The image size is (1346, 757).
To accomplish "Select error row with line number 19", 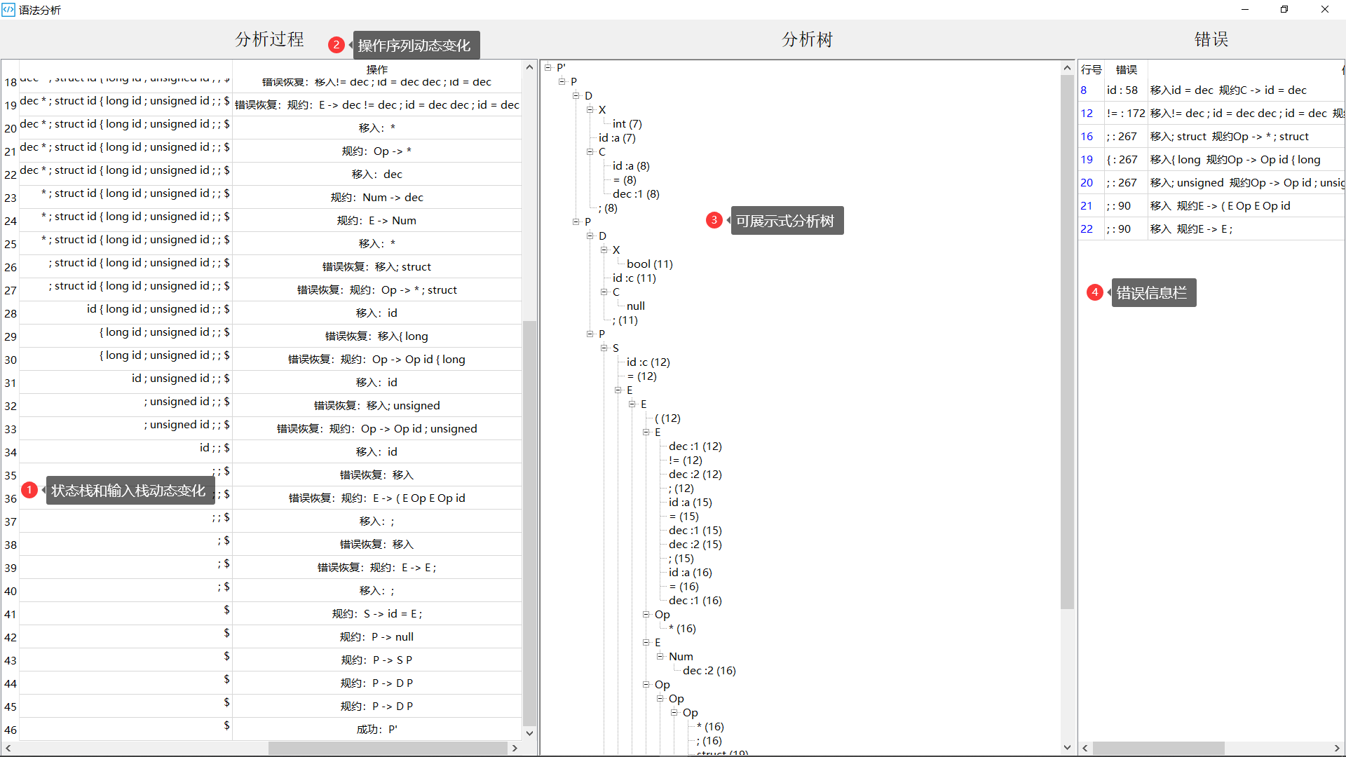I will 1211,159.
